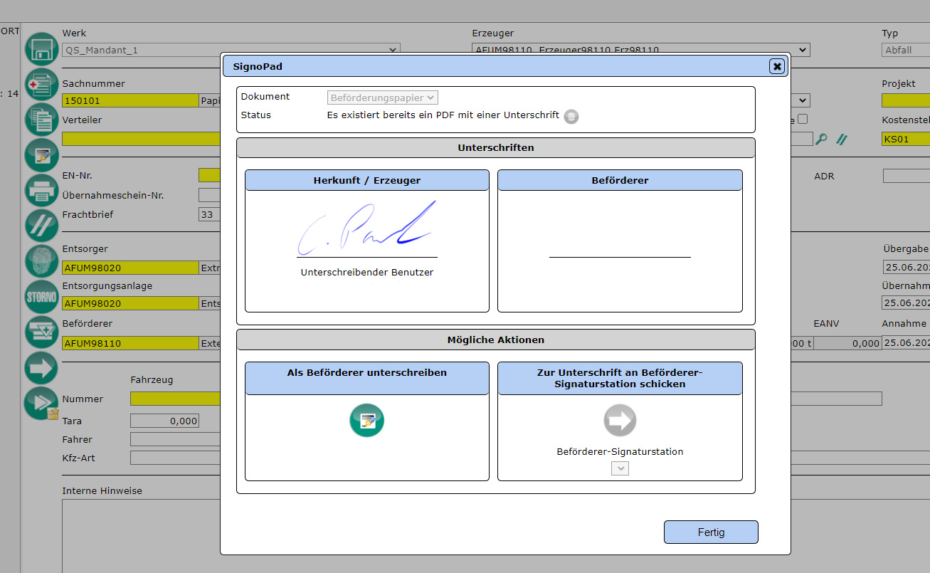This screenshot has height=573, width=930.
Task: Click the Unterschriften section header
Action: tap(496, 148)
